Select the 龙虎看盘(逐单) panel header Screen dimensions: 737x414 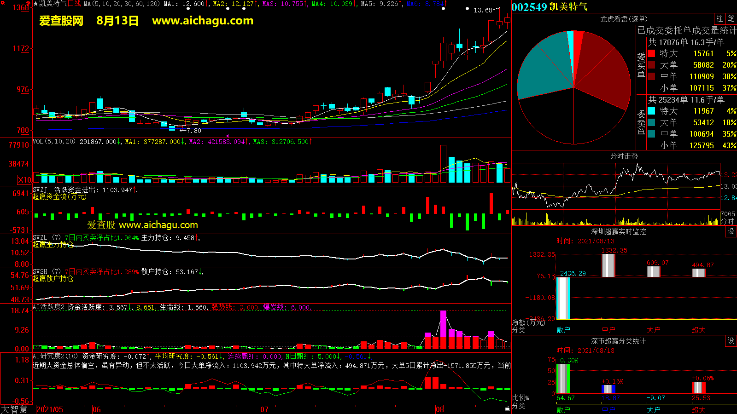point(624,19)
